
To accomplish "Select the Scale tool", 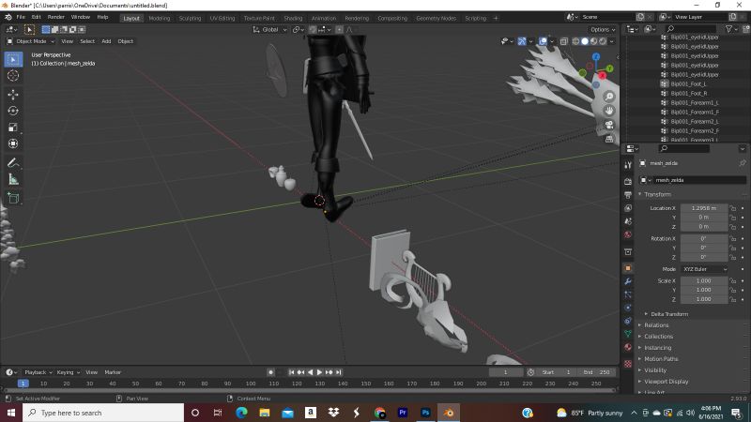I will click(x=13, y=128).
